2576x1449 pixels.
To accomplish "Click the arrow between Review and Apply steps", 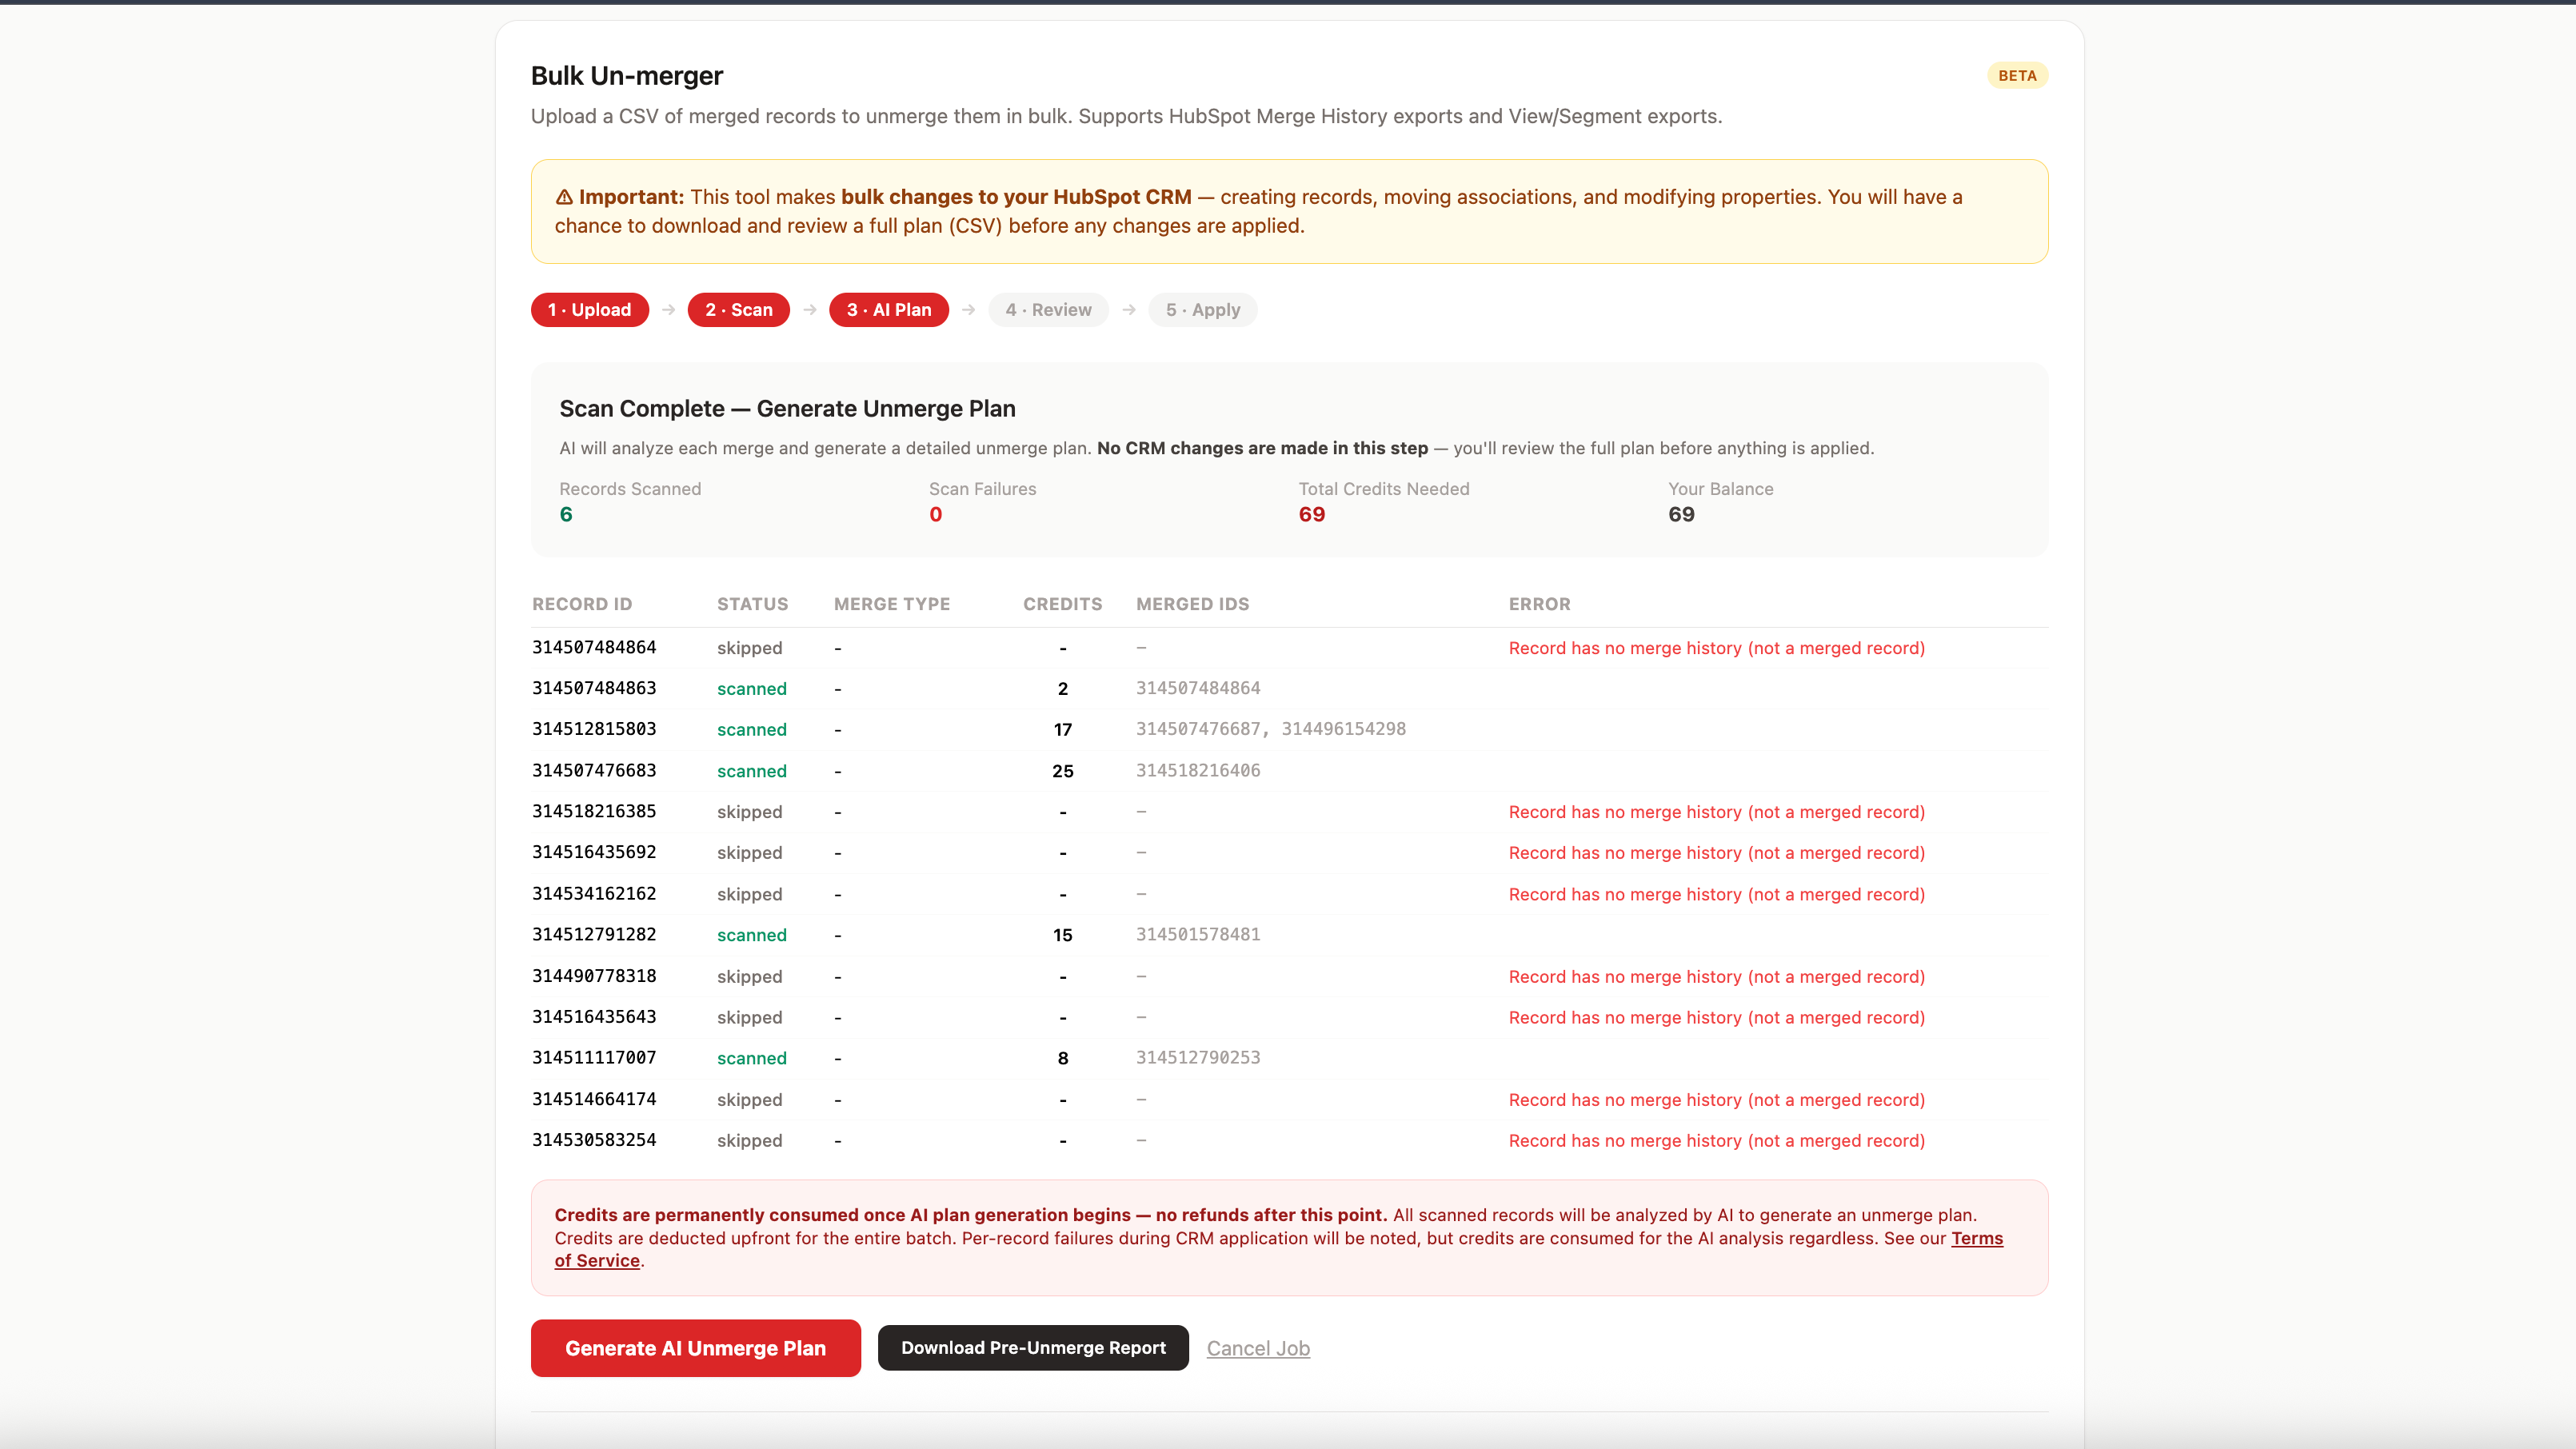I will pos(1129,310).
